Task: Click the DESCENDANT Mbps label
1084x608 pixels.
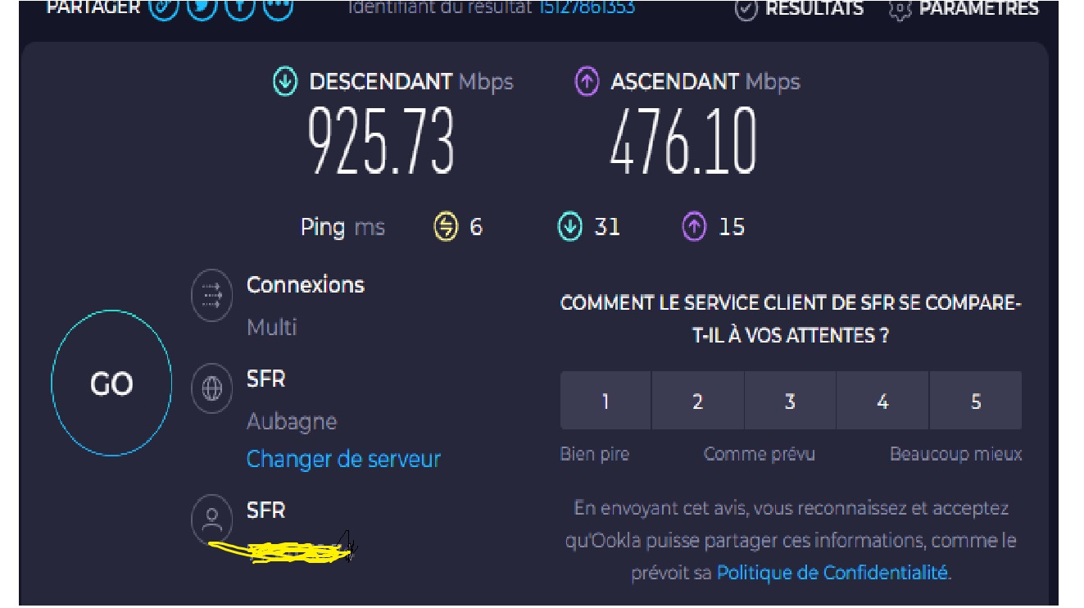Action: [x=410, y=82]
